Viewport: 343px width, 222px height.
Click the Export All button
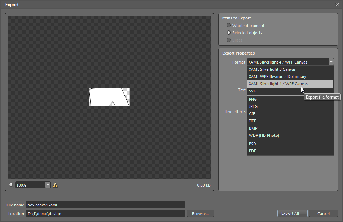coord(290,213)
